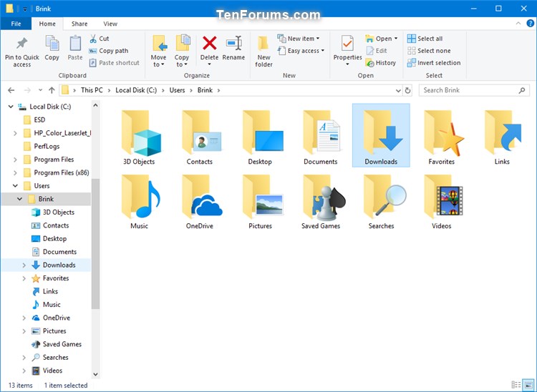The width and height of the screenshot is (537, 392).
Task: Expand Program Files in navigation tree
Action: [x=15, y=160]
